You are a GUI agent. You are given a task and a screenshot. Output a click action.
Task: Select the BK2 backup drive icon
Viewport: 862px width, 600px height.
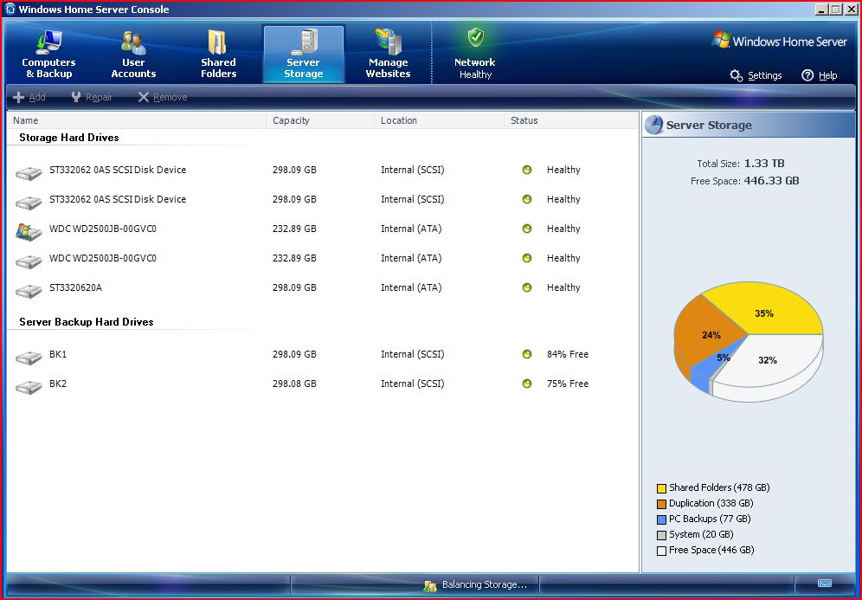pyautogui.click(x=29, y=387)
